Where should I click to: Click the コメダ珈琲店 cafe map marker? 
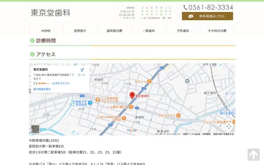pos(97,99)
